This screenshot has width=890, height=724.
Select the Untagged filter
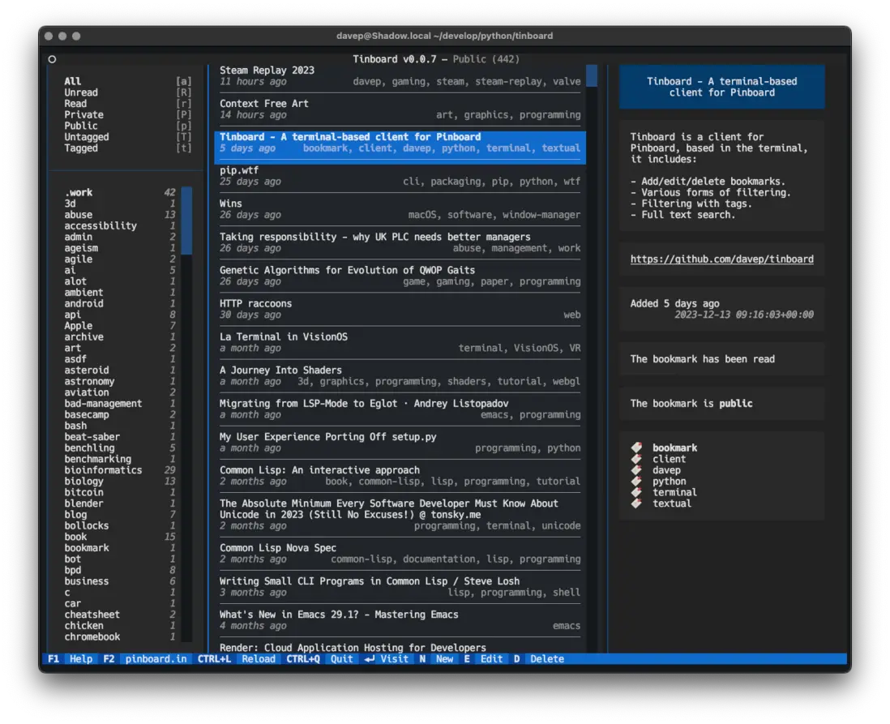87,137
